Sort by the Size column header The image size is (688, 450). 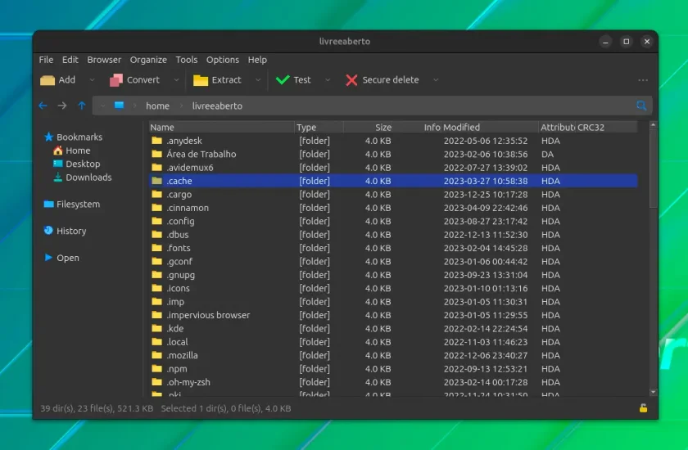point(368,127)
